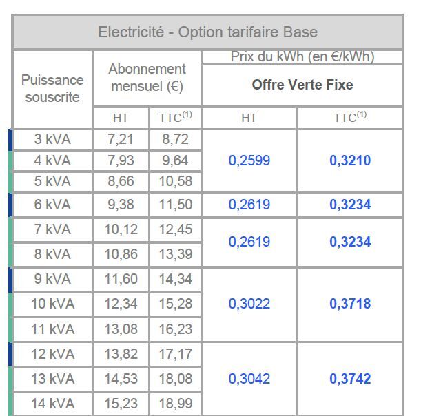
Task: Select the bold 0,3742 TTC price
Action: (350, 379)
